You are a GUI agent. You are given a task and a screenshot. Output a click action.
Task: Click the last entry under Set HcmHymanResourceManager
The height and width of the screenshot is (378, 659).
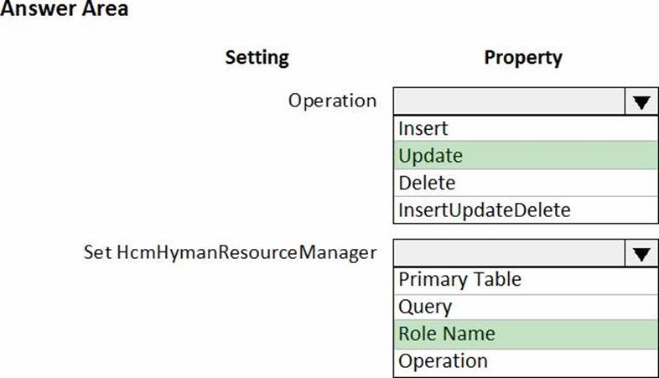coord(443,361)
